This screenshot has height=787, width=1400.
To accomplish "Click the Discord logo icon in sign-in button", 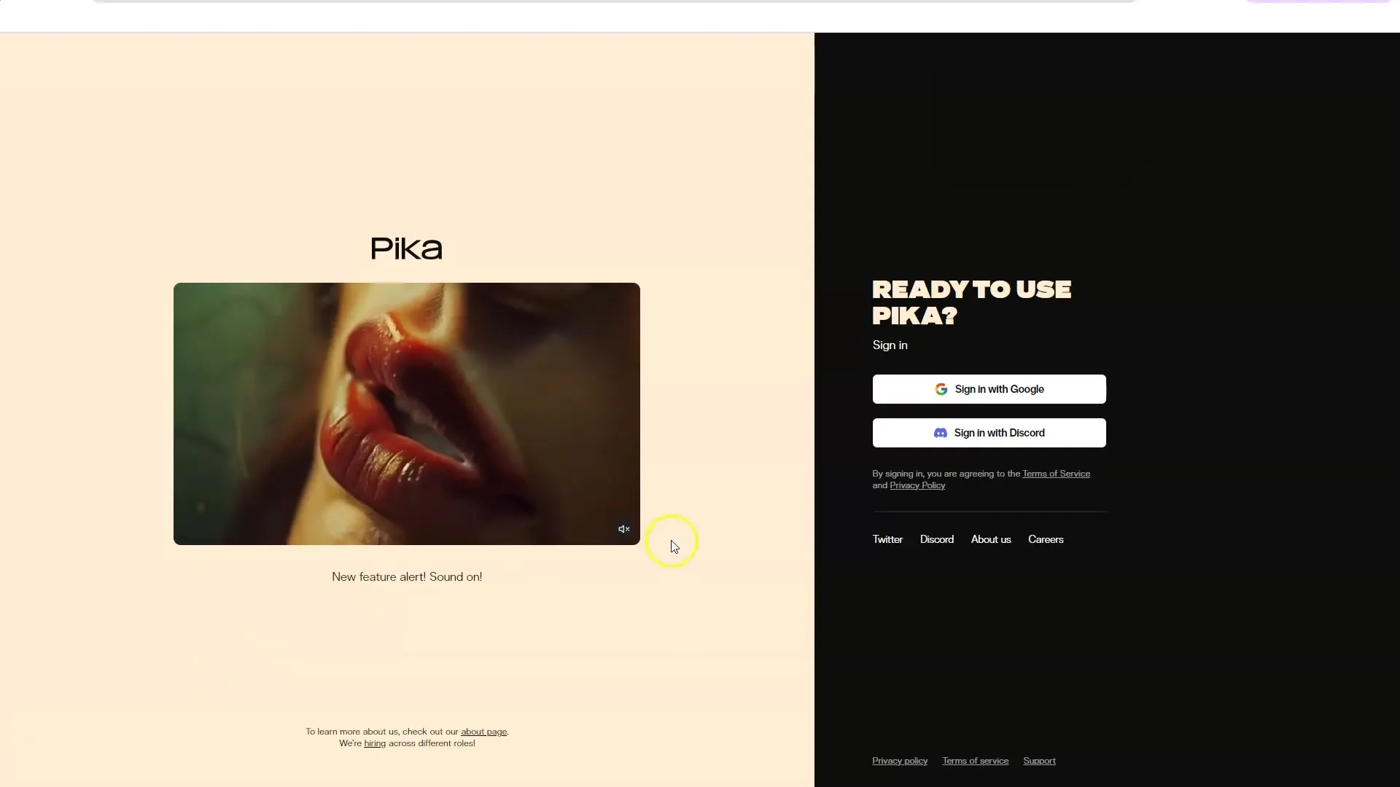I will click(941, 432).
